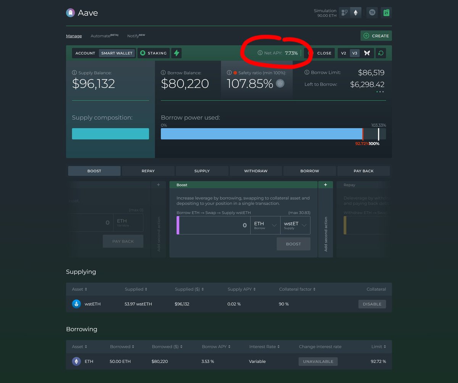Open the Notify tab
This screenshot has width=458, height=383.
coord(136,35)
